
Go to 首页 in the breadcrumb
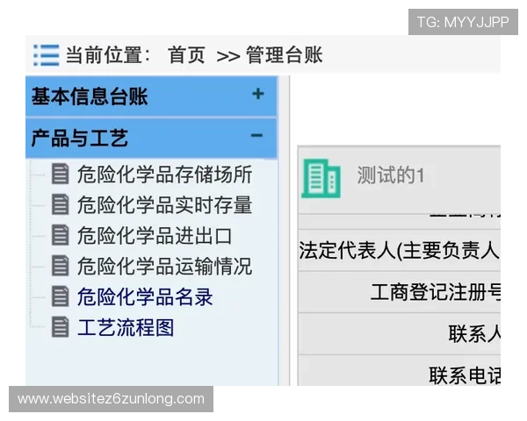[186, 55]
